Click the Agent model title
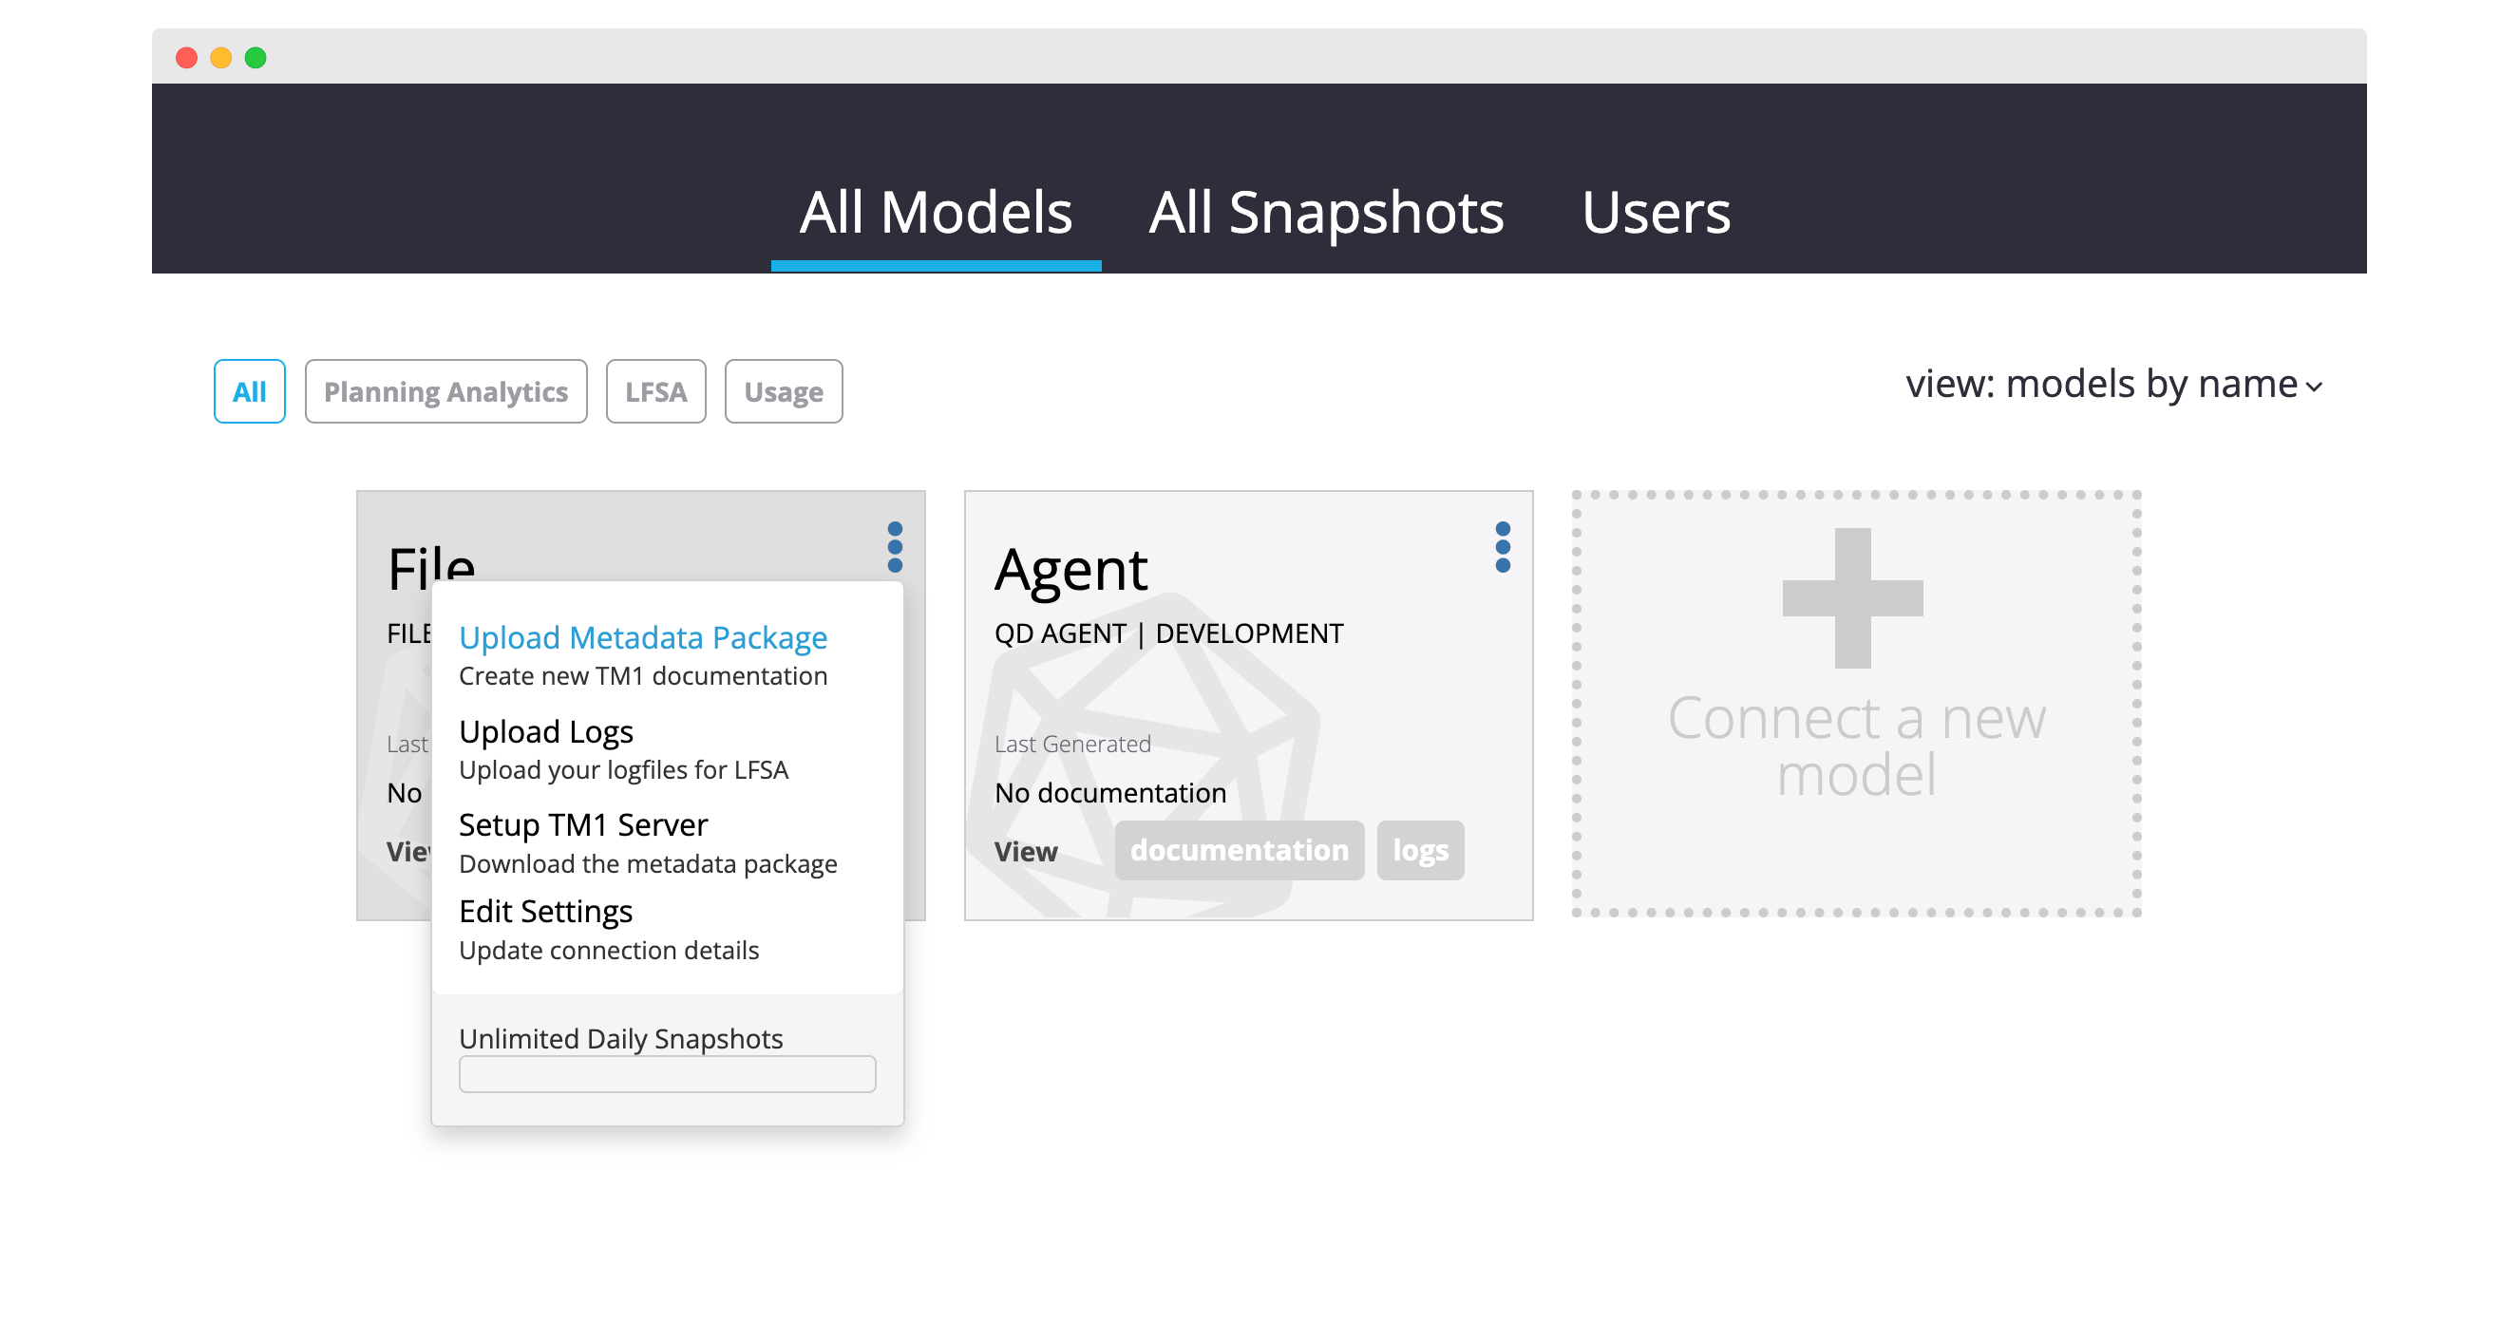The width and height of the screenshot is (2519, 1322). click(x=1070, y=570)
